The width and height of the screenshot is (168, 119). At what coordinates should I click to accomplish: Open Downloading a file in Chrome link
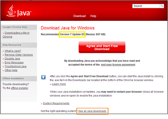coord(16,35)
